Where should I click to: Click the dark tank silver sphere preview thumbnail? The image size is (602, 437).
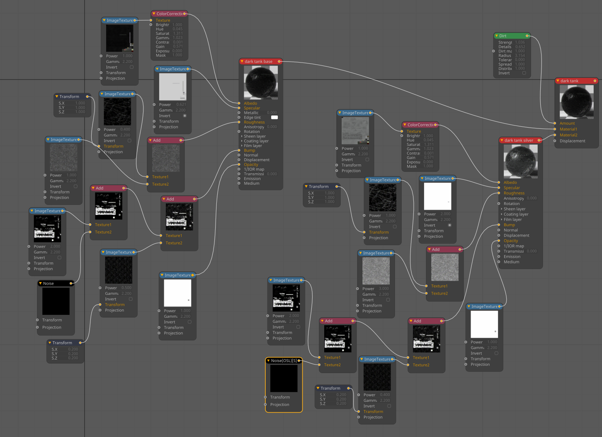point(521,162)
